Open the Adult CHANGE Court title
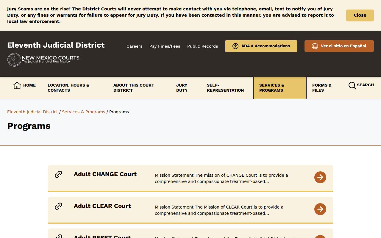This screenshot has width=381, height=238. 105,174
